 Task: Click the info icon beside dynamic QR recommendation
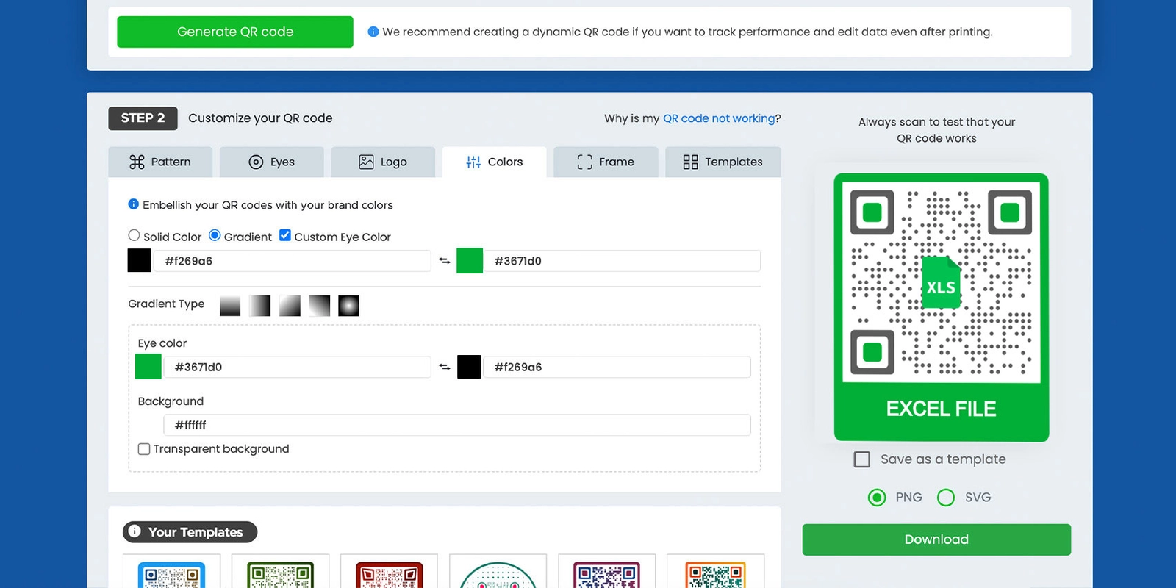pos(373,32)
